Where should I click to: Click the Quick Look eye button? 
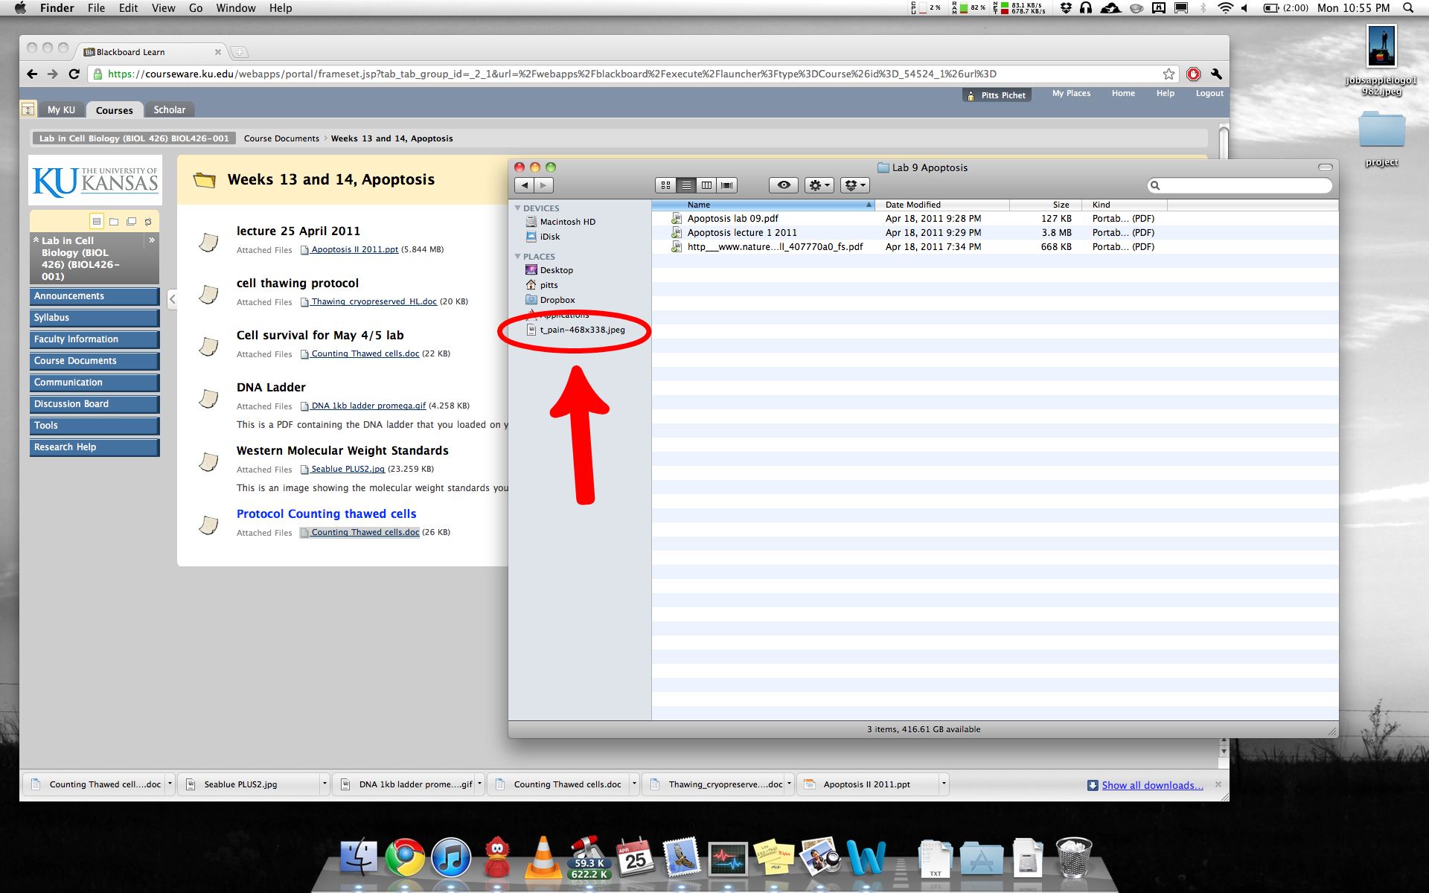[783, 185]
